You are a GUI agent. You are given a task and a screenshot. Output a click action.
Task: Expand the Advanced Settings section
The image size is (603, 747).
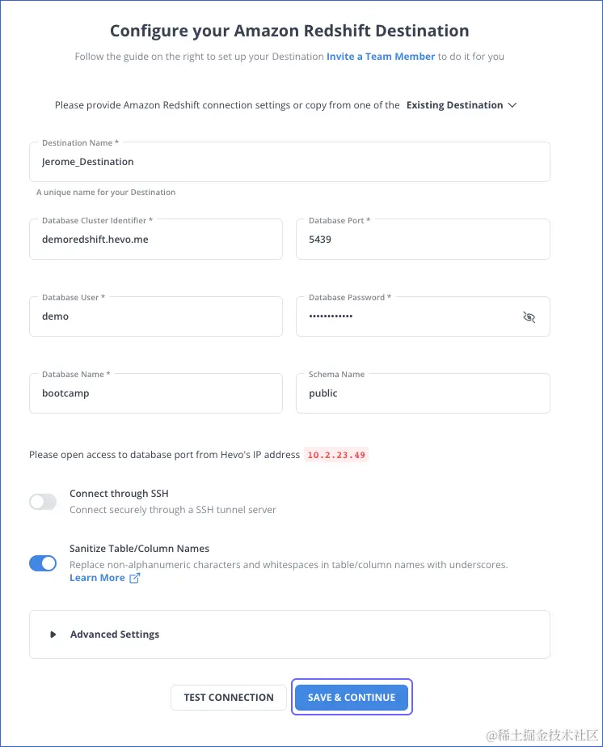click(x=114, y=634)
